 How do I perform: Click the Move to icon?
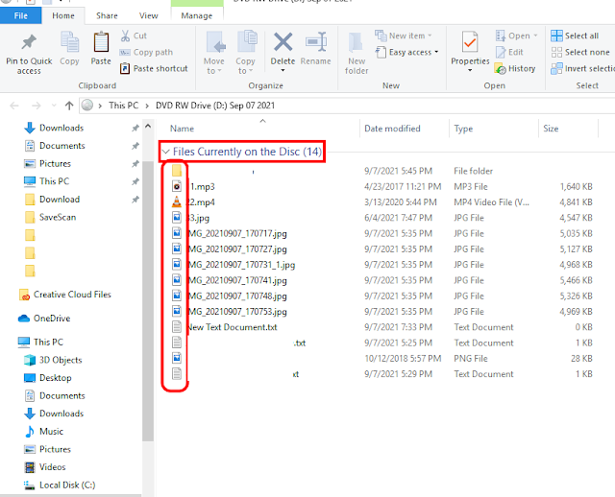pos(215,42)
